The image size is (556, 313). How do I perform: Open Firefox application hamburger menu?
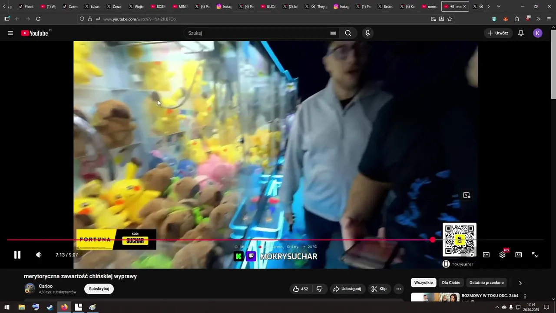(x=549, y=19)
